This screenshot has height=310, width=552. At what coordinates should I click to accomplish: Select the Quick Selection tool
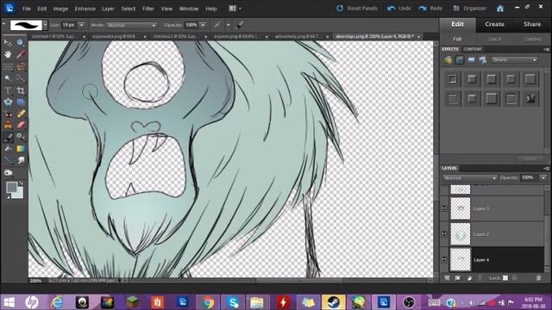[21, 78]
